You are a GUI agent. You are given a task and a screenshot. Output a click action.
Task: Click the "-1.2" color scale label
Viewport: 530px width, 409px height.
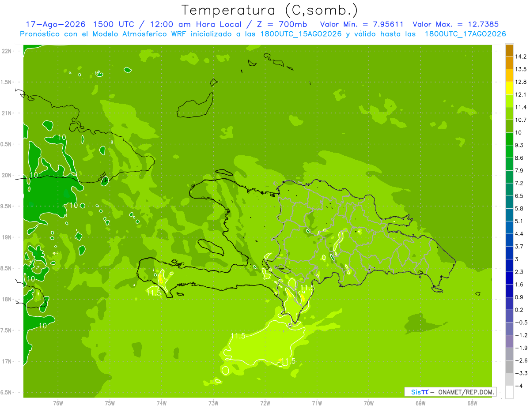coord(521,335)
